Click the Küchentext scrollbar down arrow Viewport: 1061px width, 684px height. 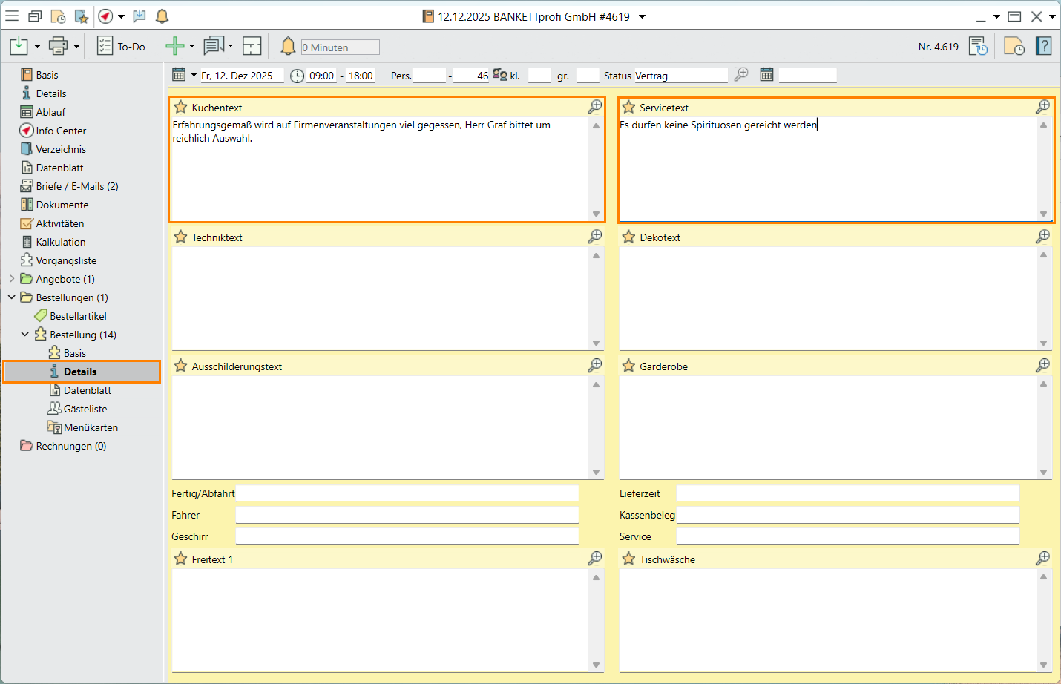click(596, 214)
